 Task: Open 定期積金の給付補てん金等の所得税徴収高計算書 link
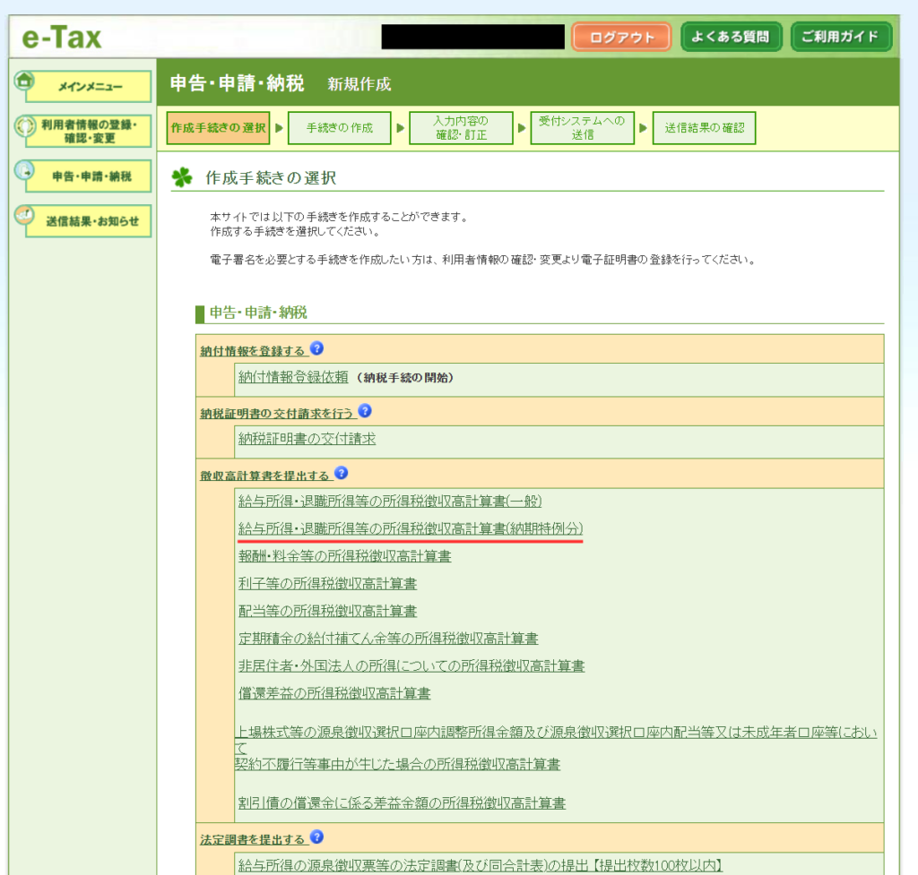(x=388, y=639)
